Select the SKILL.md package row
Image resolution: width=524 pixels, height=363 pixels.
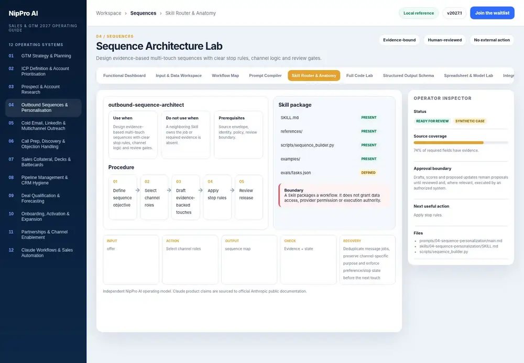click(x=334, y=118)
